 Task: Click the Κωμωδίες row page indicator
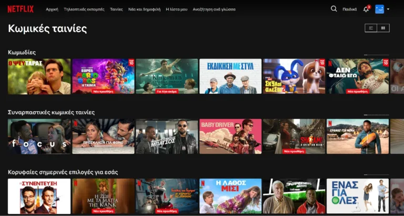pos(377,55)
